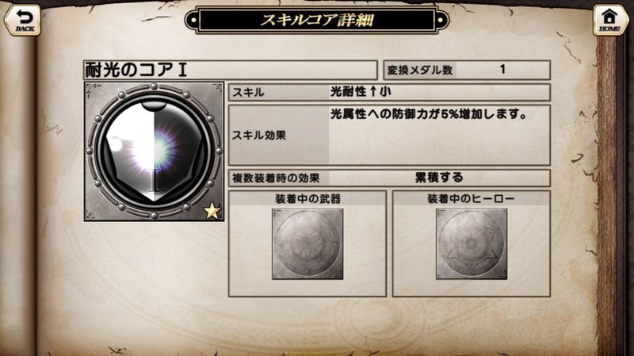The width and height of the screenshot is (634, 356).
Task: Click the 装着中のヒーロー panel header
Action: coord(472,199)
